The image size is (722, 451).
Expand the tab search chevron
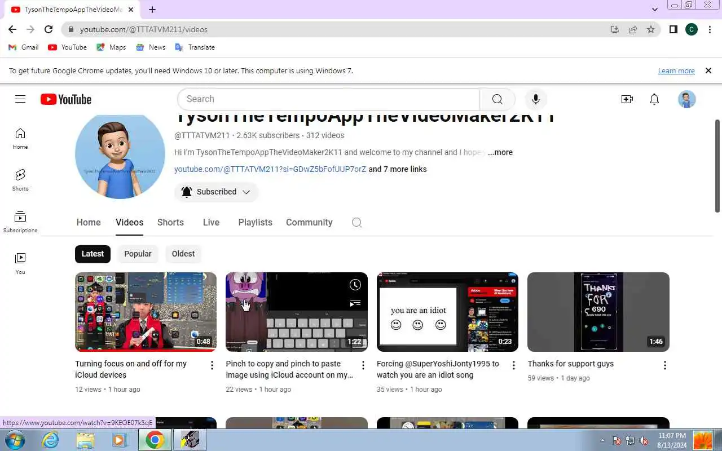point(654,10)
